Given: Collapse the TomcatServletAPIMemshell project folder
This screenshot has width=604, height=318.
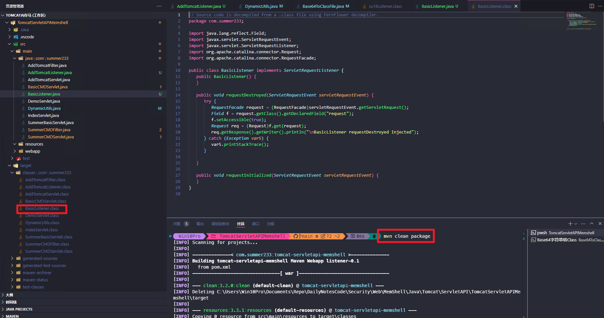Looking at the screenshot, I should (7, 23).
